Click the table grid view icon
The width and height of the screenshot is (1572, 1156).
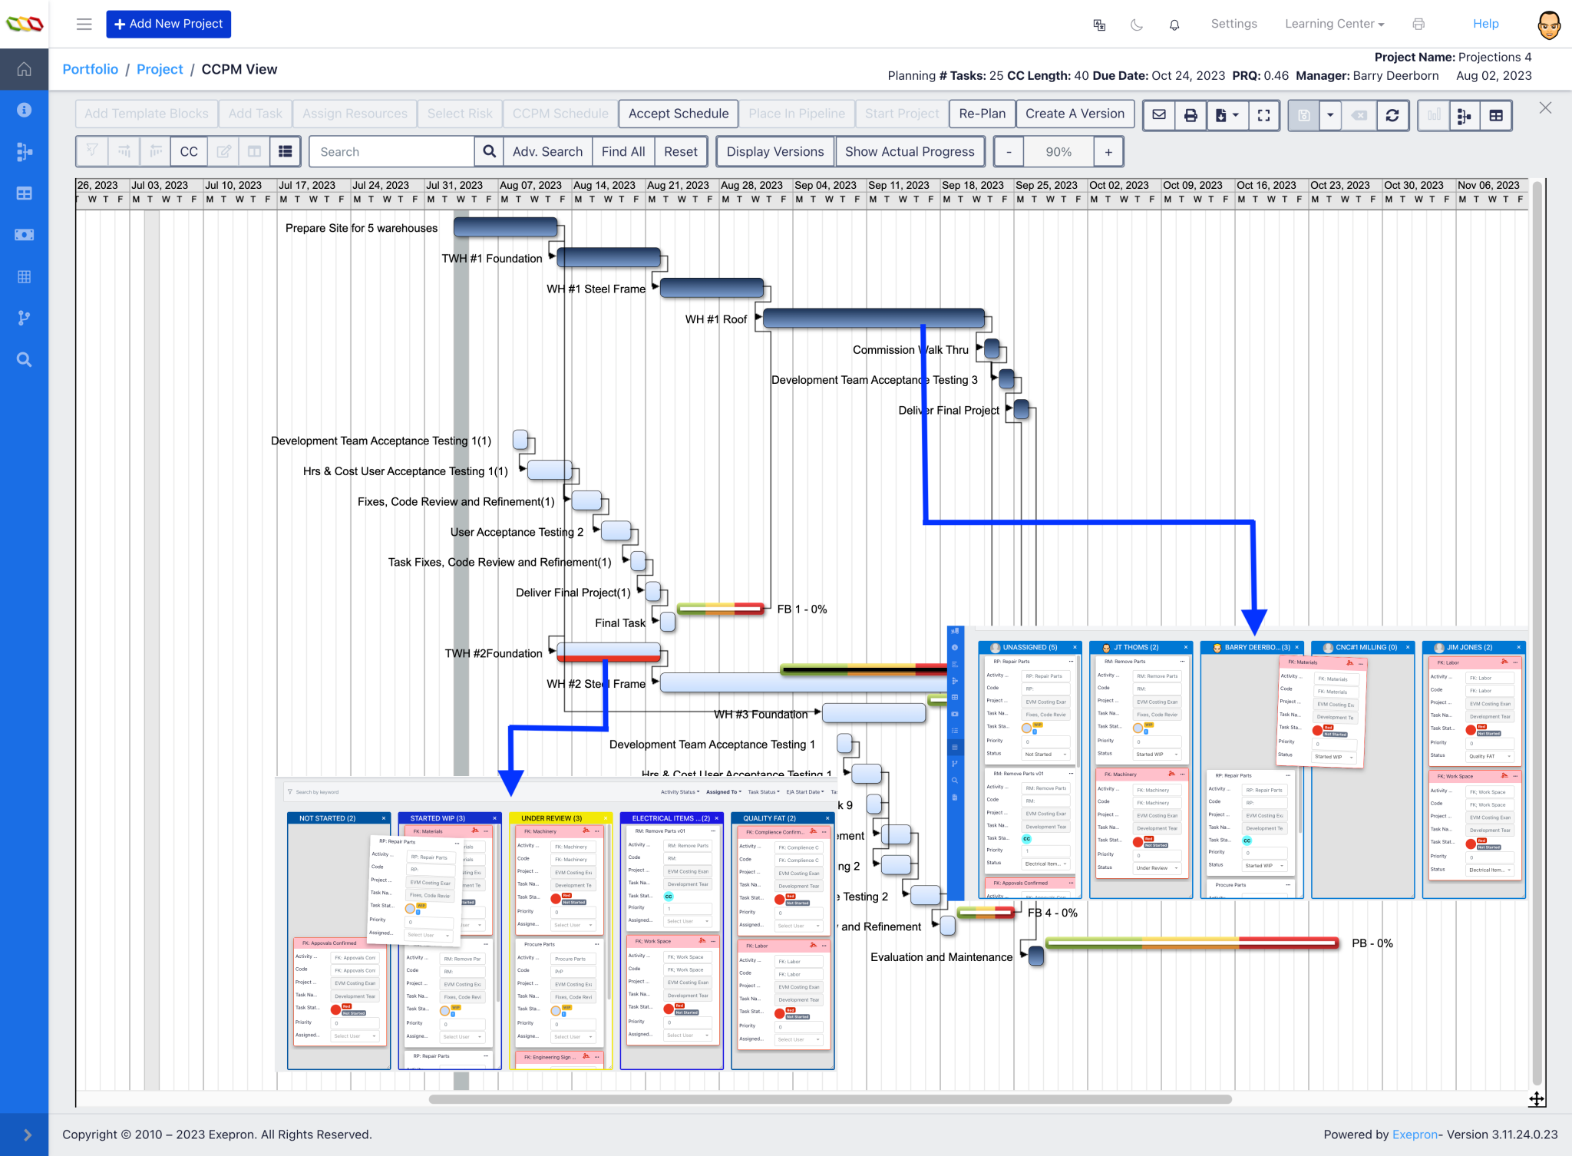point(1495,115)
